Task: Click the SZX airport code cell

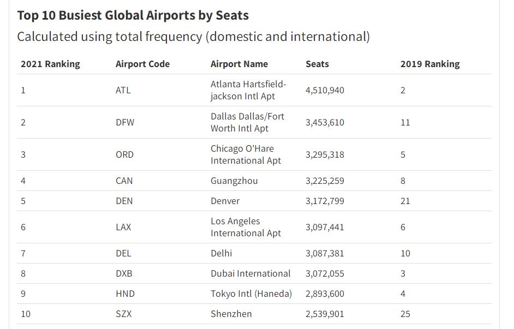Action: coord(123,314)
